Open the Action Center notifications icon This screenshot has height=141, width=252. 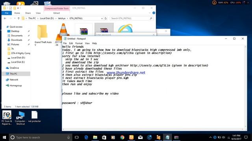click(x=246, y=137)
